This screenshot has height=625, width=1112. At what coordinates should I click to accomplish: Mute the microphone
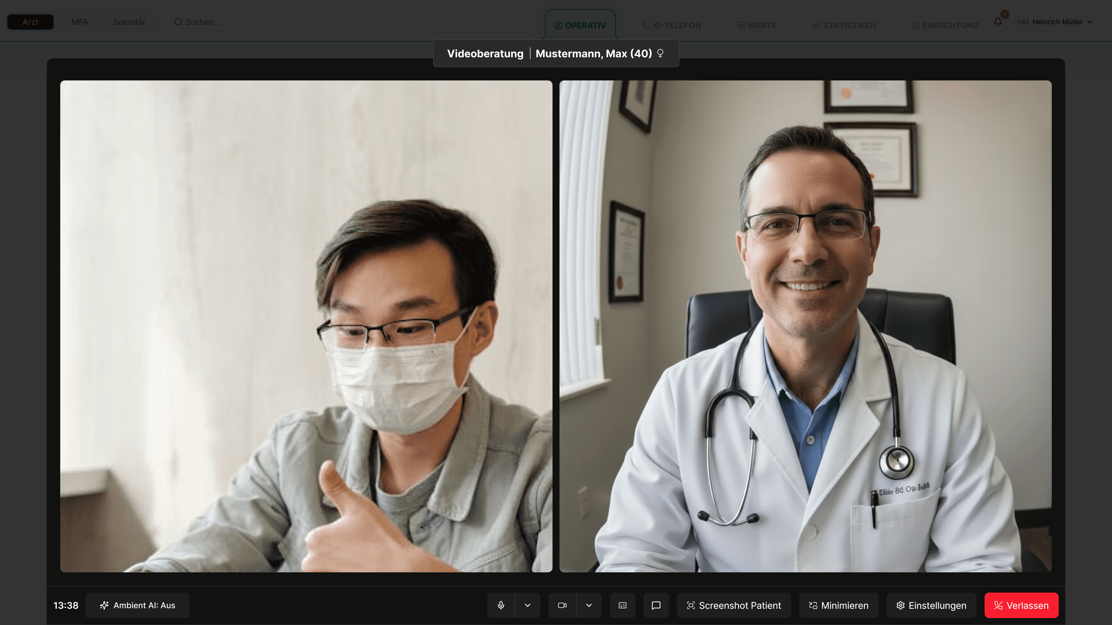point(501,605)
